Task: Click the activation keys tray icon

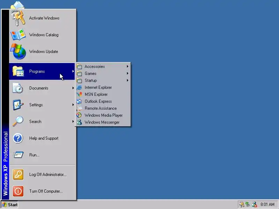Action: [x=241, y=204]
